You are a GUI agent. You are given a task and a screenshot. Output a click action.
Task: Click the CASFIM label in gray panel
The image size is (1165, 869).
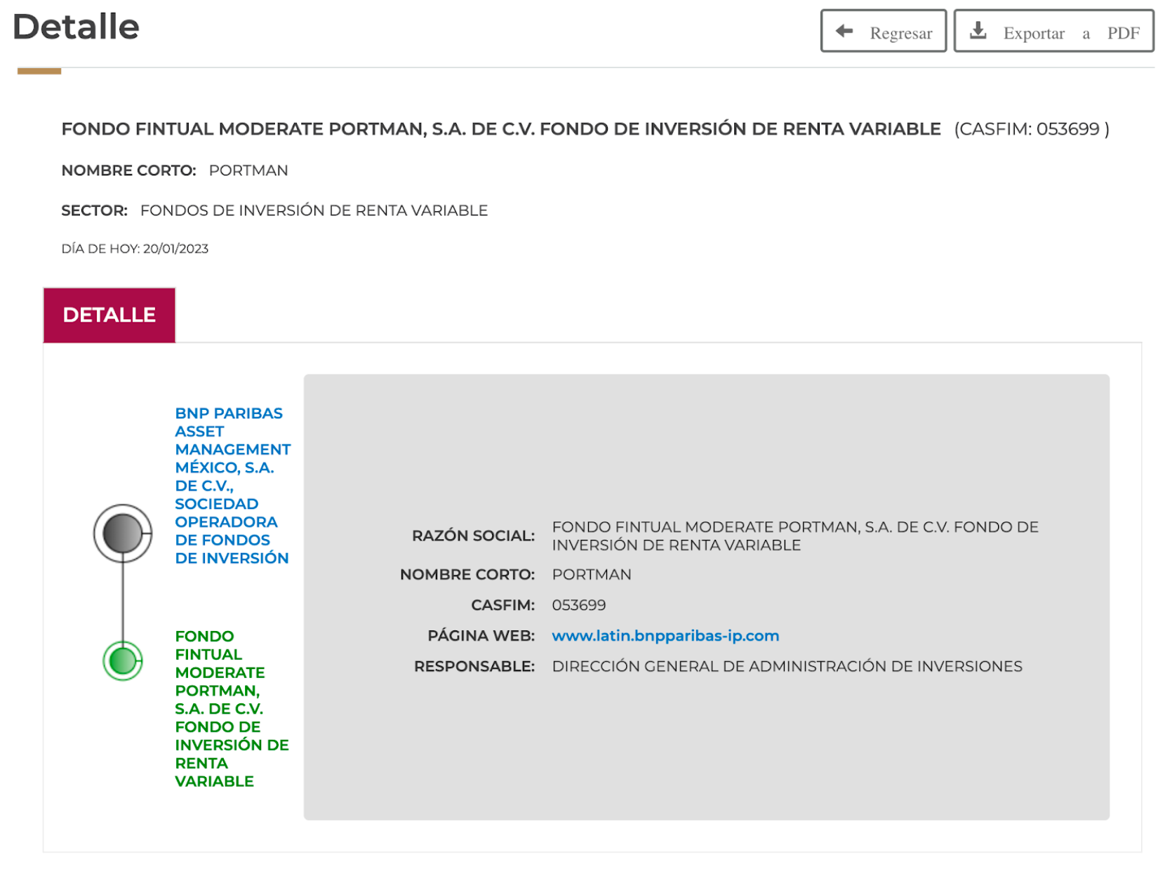(x=502, y=605)
